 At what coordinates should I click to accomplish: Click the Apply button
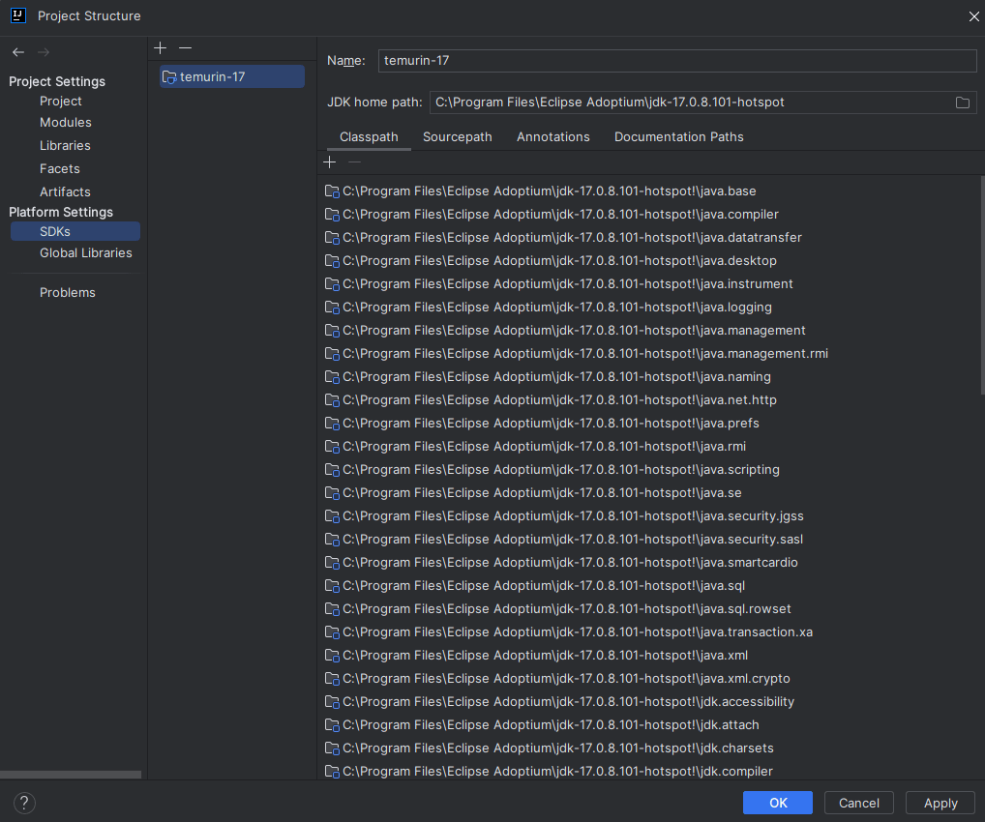pyautogui.click(x=940, y=803)
